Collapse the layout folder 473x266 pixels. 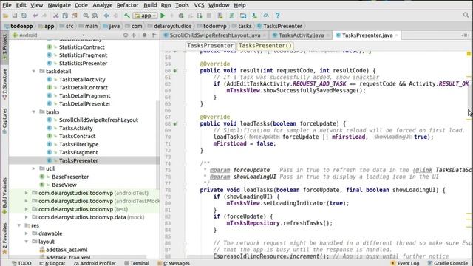pos(27,242)
